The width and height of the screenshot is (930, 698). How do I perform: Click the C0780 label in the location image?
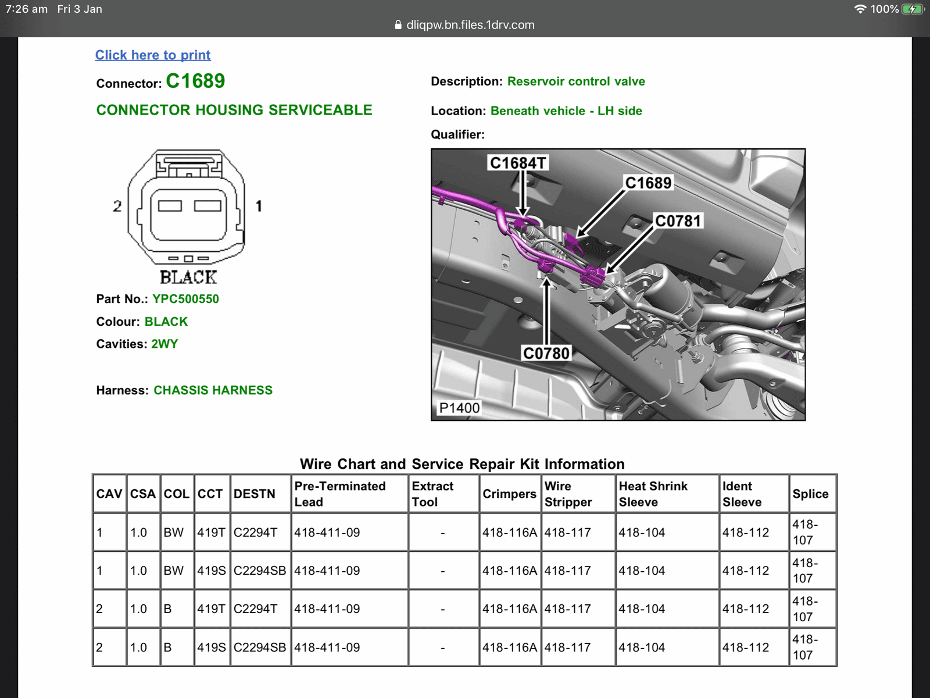click(x=546, y=353)
